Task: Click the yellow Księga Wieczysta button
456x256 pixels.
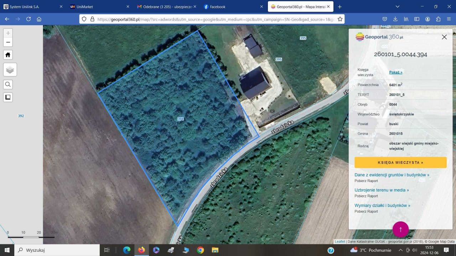Action: (x=400, y=162)
